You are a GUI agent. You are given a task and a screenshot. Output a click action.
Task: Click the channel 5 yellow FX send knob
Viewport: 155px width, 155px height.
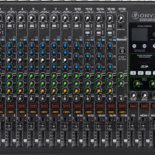tap(31, 90)
